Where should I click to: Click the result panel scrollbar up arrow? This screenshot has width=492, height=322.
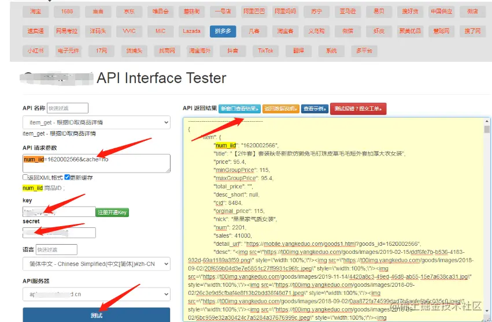point(487,121)
